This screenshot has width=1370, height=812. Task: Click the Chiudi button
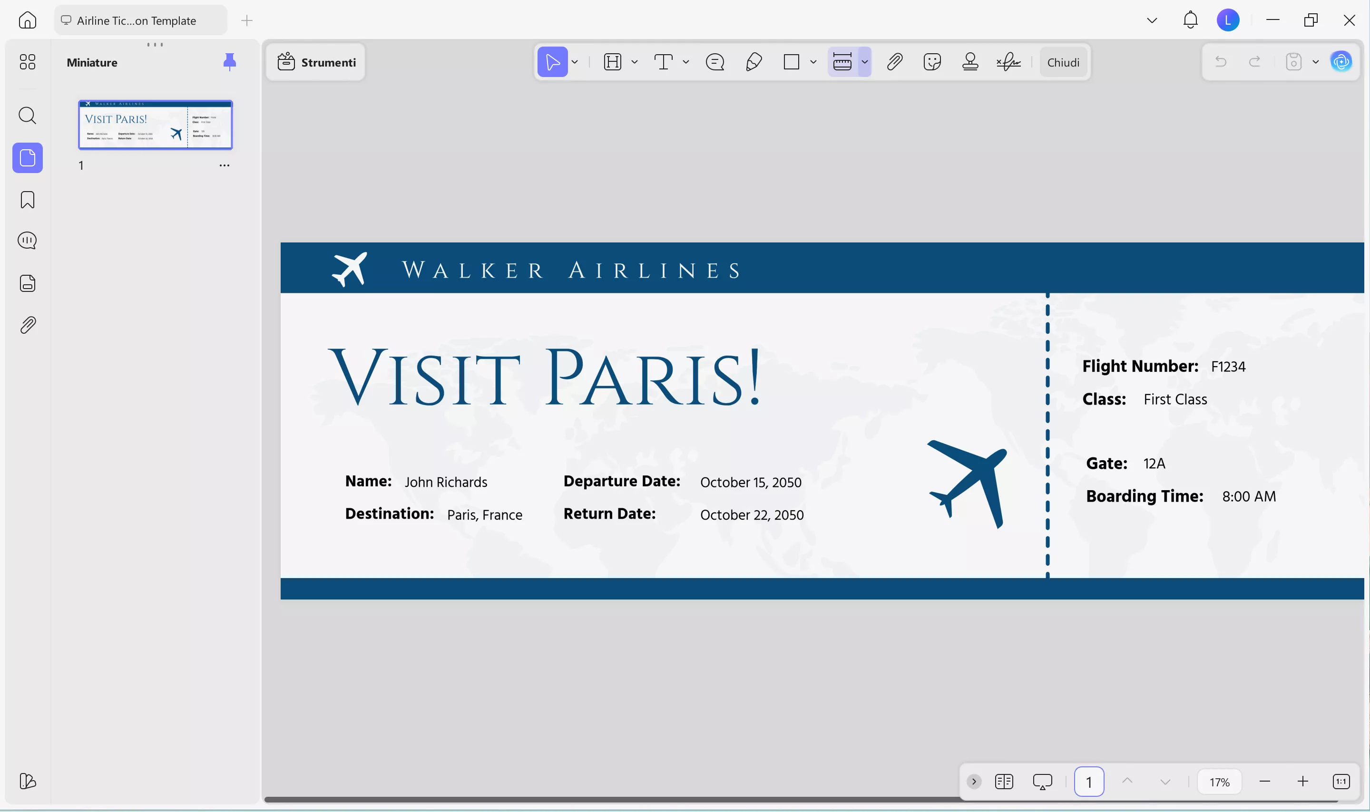click(1063, 62)
